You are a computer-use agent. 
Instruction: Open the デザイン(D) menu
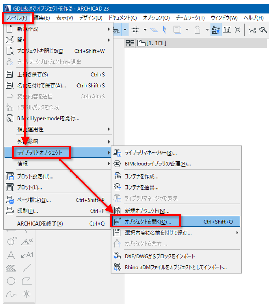[91, 18]
